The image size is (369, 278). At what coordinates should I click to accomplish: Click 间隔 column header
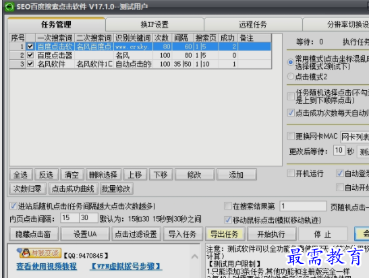[183, 38]
